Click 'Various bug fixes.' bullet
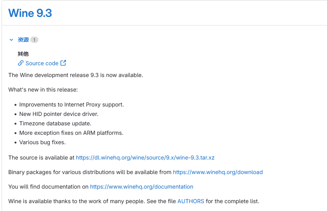This screenshot has width=327, height=211. click(42, 142)
